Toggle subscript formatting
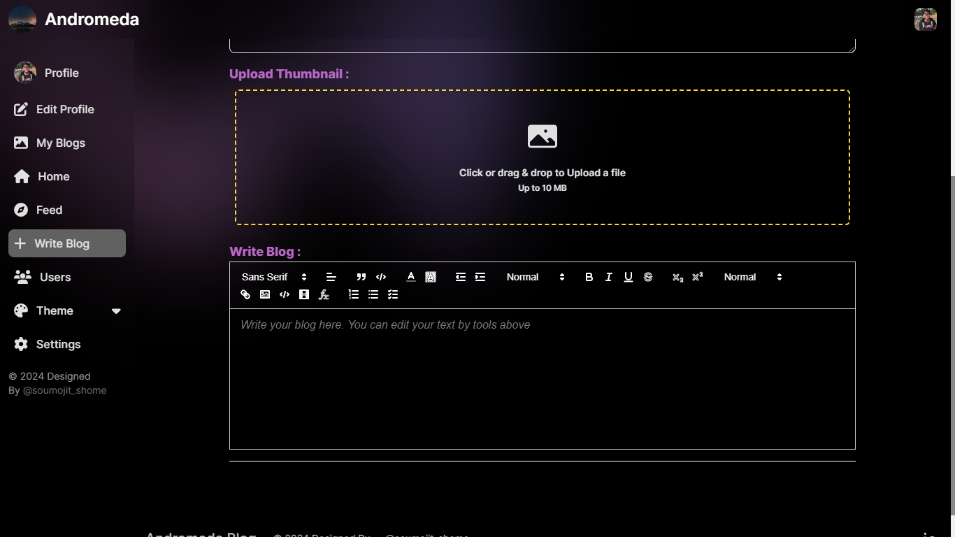 pos(678,277)
